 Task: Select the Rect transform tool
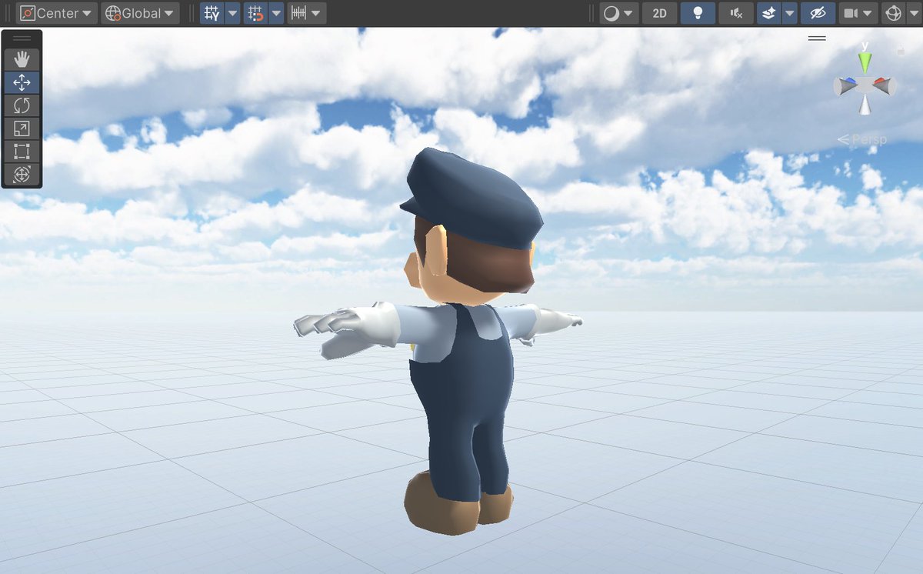(x=22, y=152)
